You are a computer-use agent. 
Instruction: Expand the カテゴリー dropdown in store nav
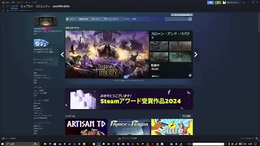pos(96,19)
